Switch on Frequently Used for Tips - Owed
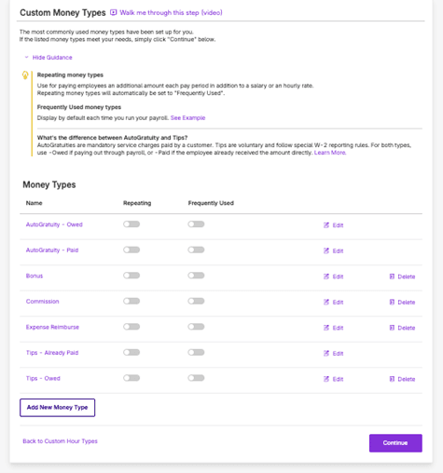 click(x=196, y=378)
